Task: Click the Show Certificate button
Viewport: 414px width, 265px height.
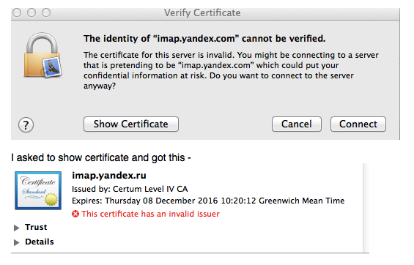Action: (131, 124)
